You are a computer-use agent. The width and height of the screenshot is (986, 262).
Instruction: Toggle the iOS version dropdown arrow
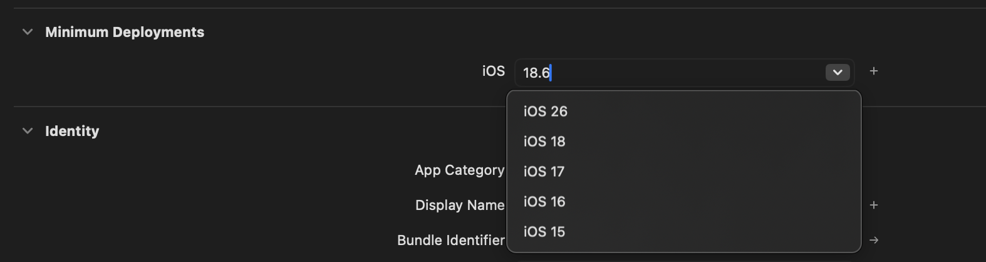coord(838,73)
